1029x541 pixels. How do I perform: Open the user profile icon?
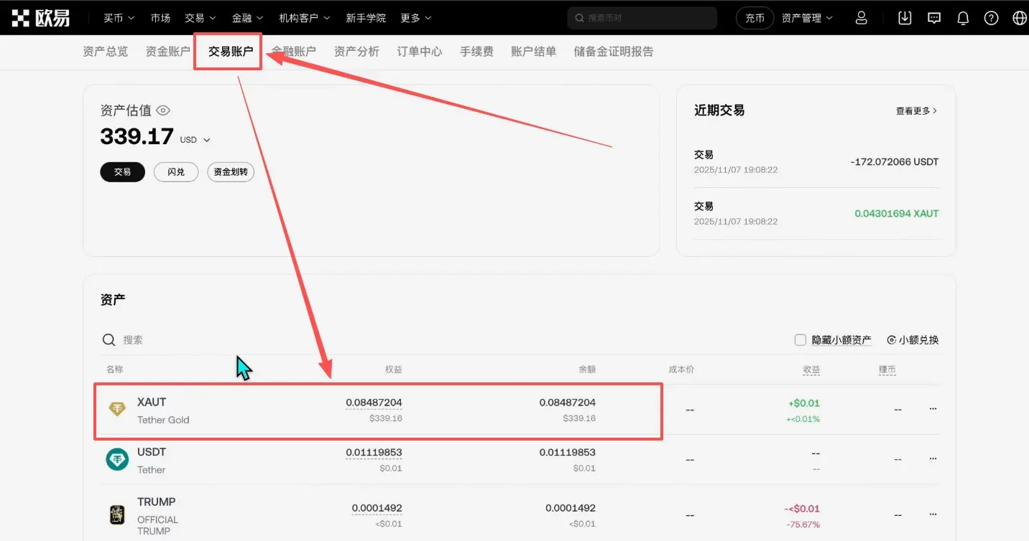coord(861,17)
